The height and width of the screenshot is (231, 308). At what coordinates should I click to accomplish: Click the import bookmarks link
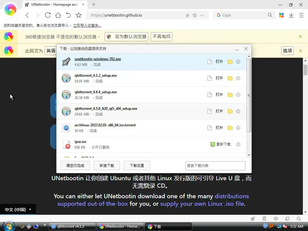point(87,26)
